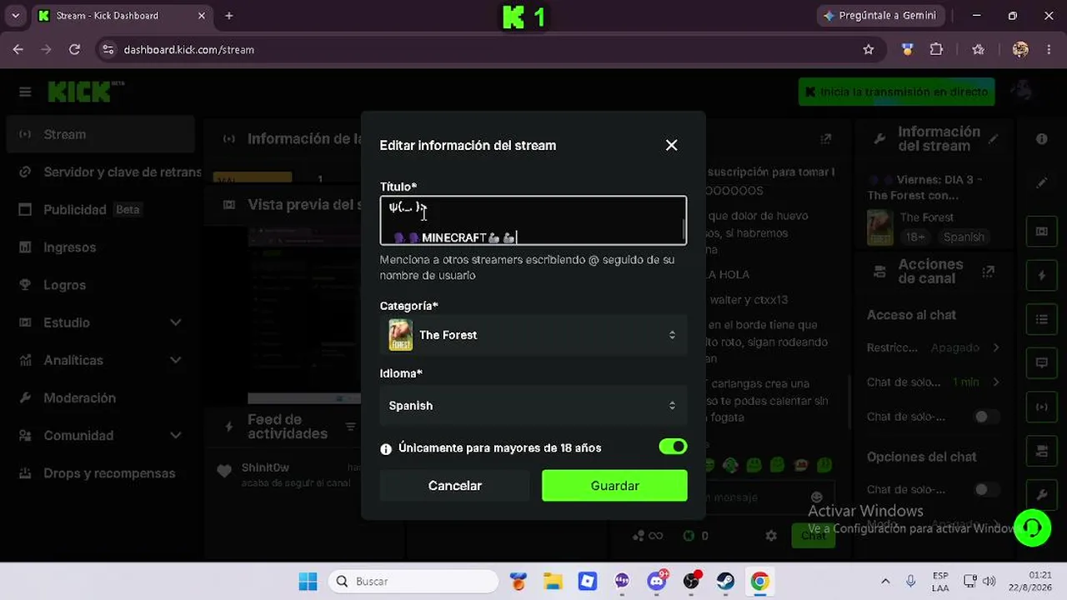This screenshot has width=1067, height=600.
Task: Save changes with the Guardar button
Action: tap(614, 486)
